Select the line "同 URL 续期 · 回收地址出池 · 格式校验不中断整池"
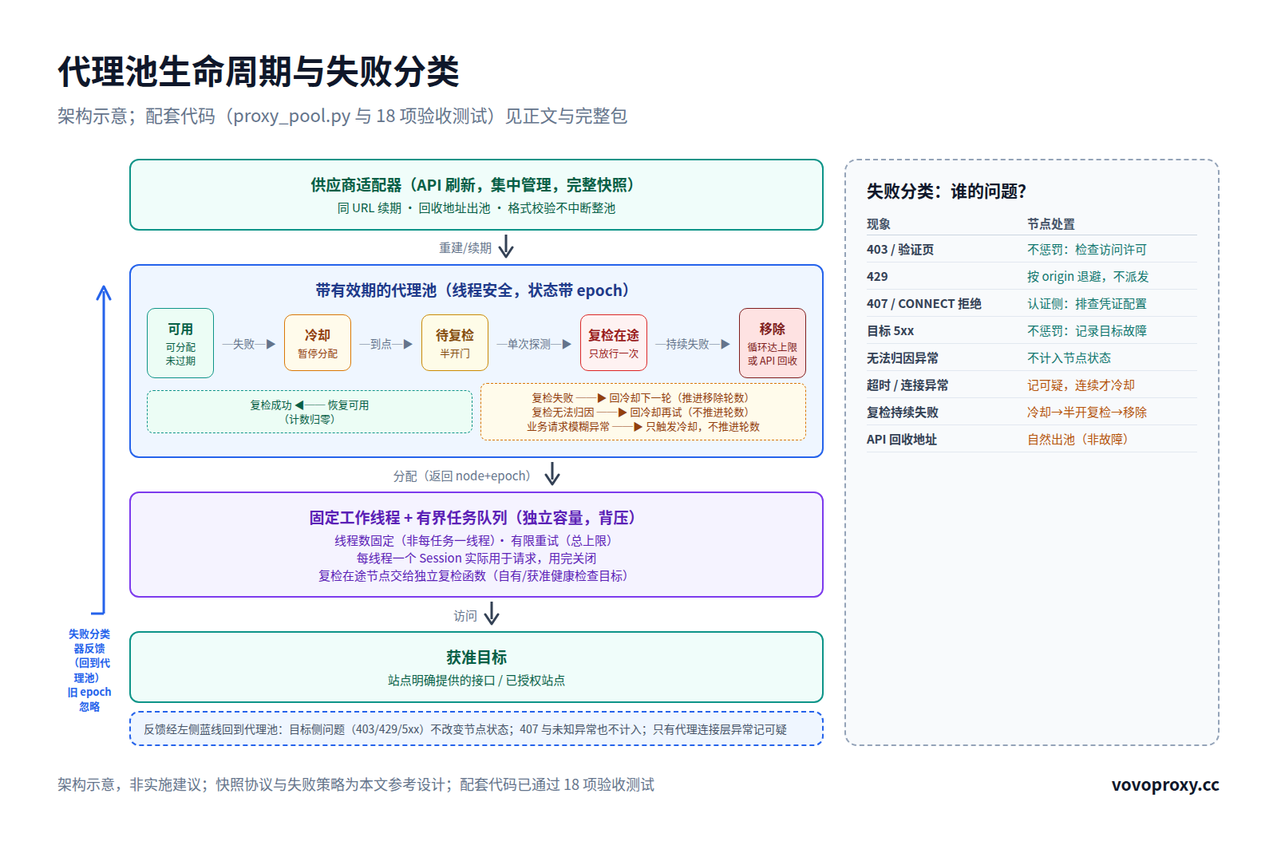This screenshot has height=841, width=1277. pyautogui.click(x=476, y=208)
